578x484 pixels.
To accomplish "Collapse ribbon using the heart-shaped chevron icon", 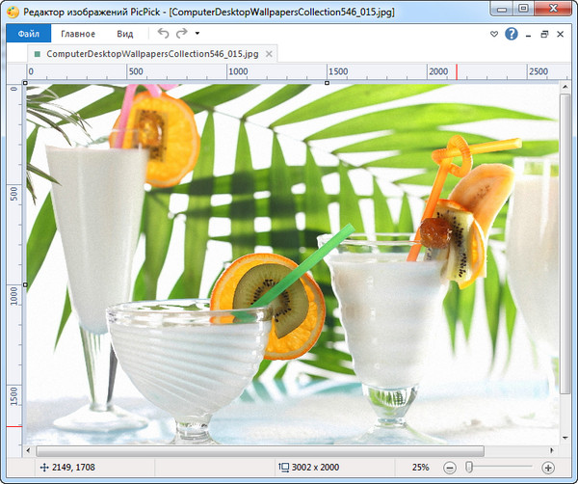I will [x=494, y=34].
